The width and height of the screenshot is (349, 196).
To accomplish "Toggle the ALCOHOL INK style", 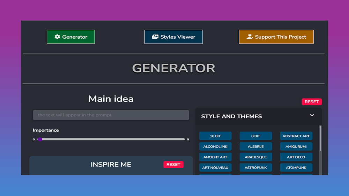I will tap(215, 147).
